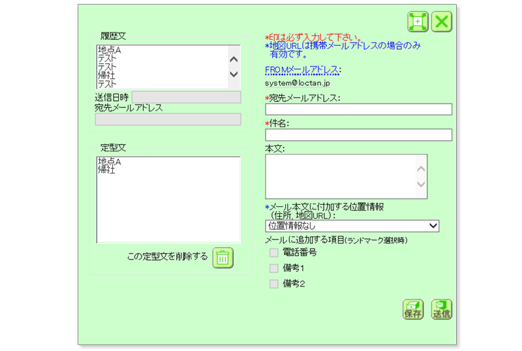Click the FROMメールアドレス link label
This screenshot has width=522, height=351.
[302, 70]
